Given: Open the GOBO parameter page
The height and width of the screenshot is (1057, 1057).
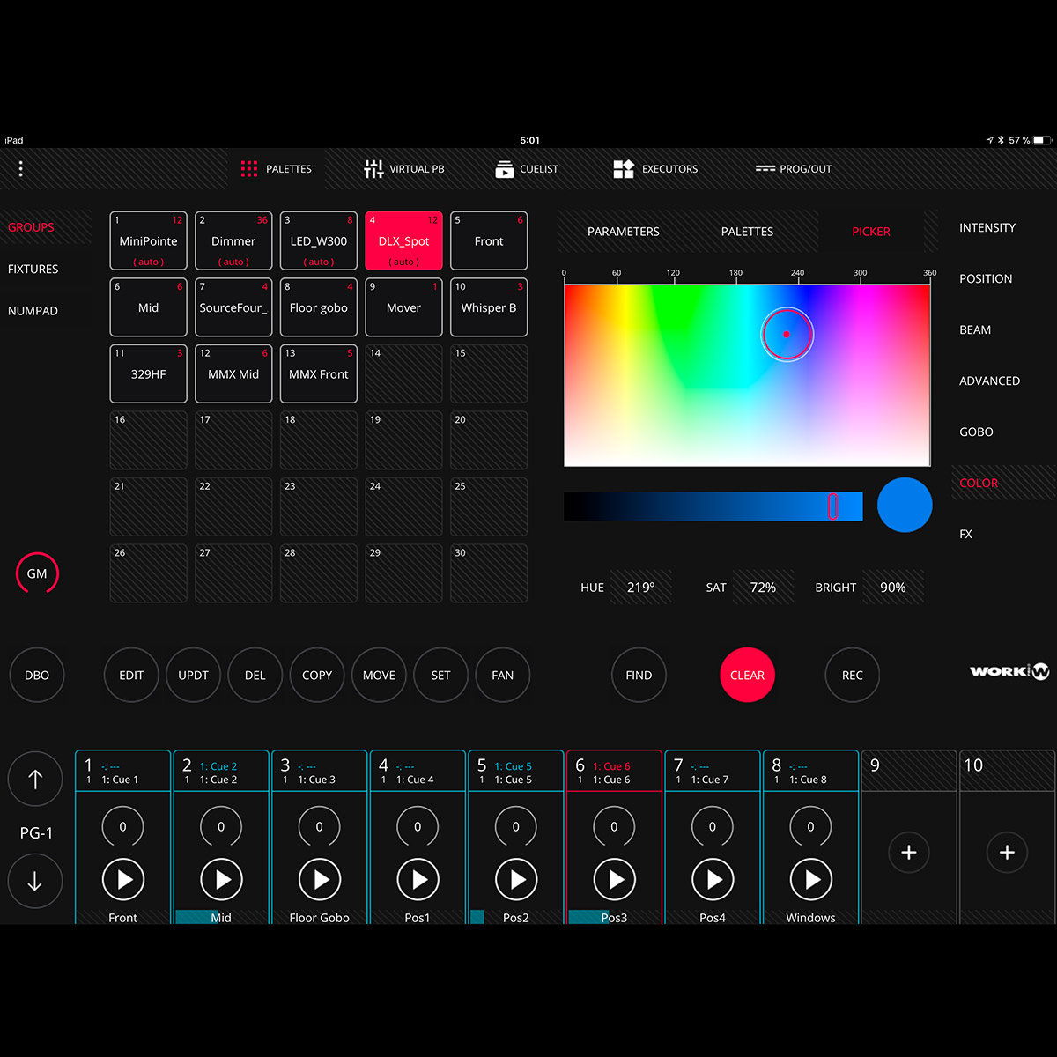Looking at the screenshot, I should click(x=975, y=432).
